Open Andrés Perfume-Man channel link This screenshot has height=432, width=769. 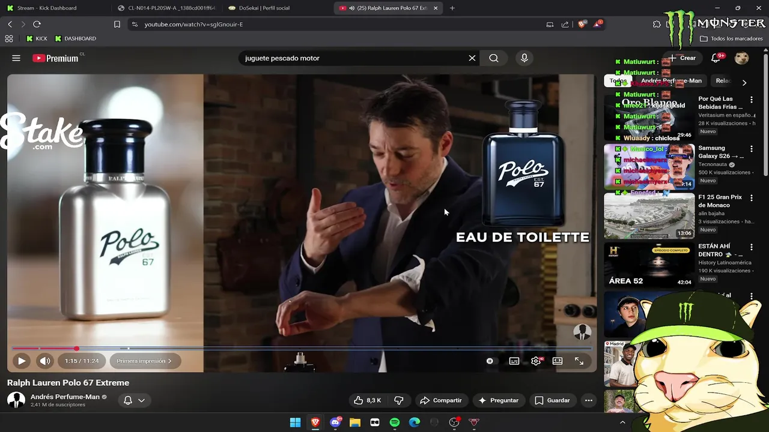click(x=65, y=397)
